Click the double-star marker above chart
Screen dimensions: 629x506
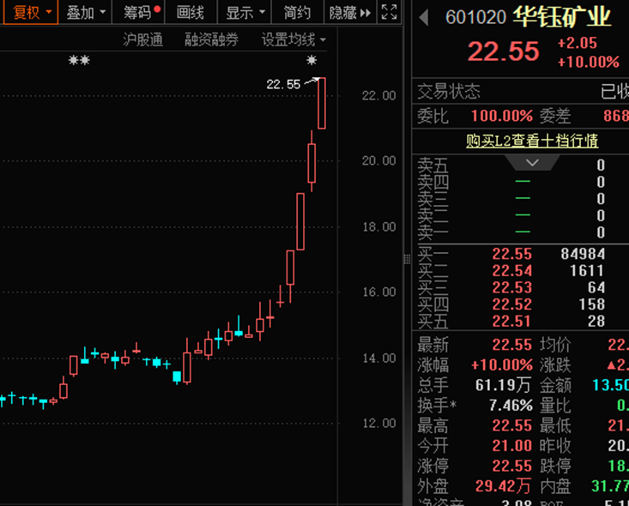79,61
